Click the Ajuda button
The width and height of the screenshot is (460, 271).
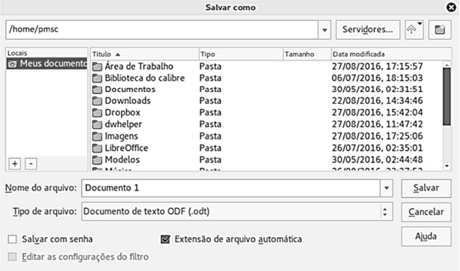pos(426,236)
